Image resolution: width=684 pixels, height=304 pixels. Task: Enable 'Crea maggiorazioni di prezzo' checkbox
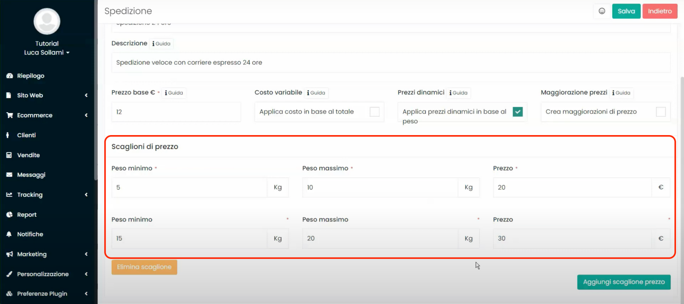660,112
